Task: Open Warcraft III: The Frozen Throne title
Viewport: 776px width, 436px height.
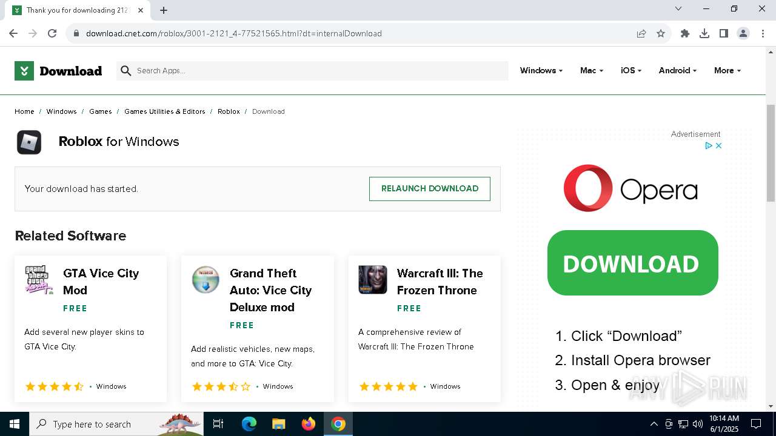Action: 440,282
